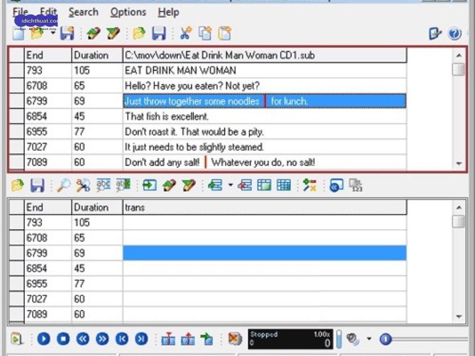Play the video preview
The image size is (475, 356).
(x=44, y=338)
